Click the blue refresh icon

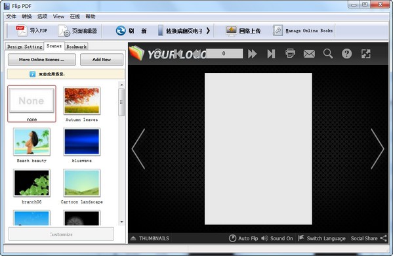coord(121,31)
